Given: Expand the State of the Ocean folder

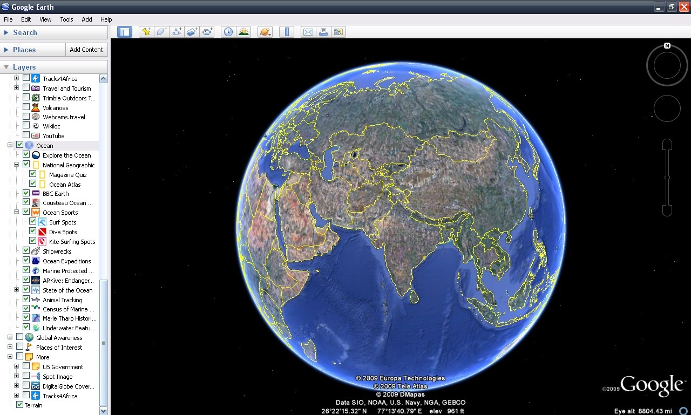Looking at the screenshot, I should [16, 290].
